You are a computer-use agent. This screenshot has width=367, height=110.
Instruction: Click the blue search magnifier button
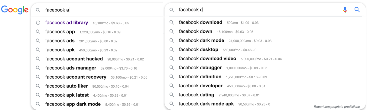[357, 10]
